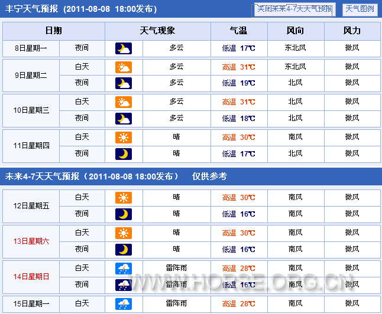Select the 风力 column header
Screen dimensions: 382x314
(x=352, y=31)
